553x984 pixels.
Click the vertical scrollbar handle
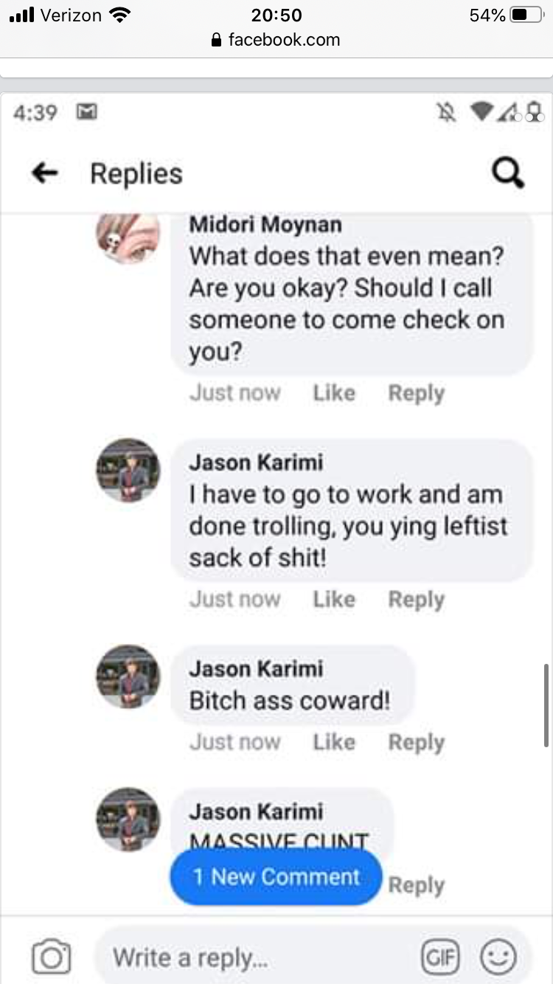pos(546,704)
